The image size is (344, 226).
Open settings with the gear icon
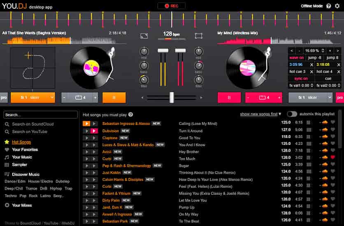point(337,6)
